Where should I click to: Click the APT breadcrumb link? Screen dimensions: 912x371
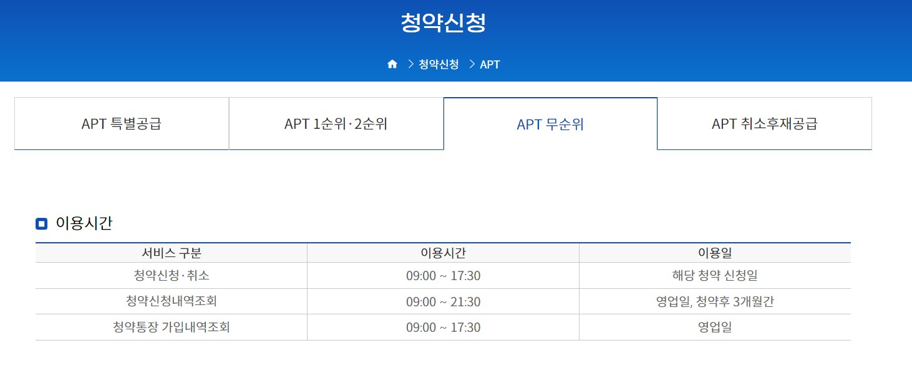(489, 63)
